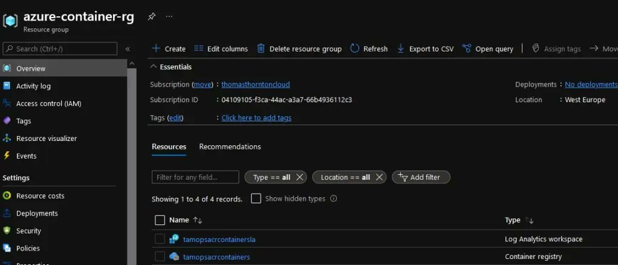Open Overview in the sidebar
The width and height of the screenshot is (618, 265).
(63, 68)
